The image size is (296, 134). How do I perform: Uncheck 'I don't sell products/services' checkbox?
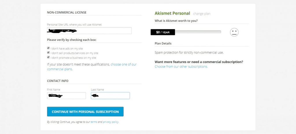pos(48,53)
